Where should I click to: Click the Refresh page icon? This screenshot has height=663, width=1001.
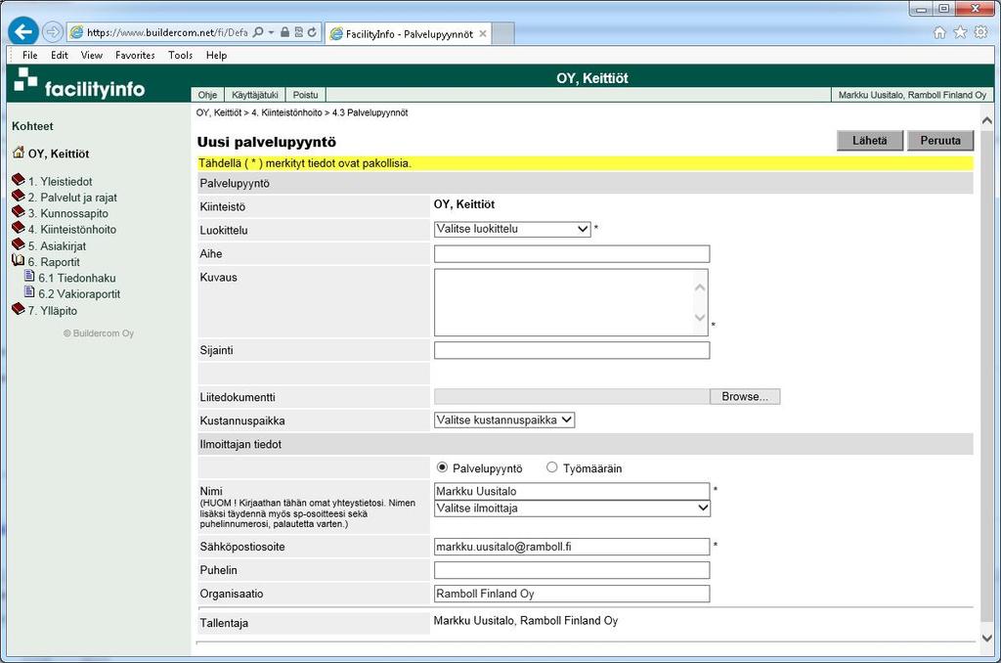point(312,32)
